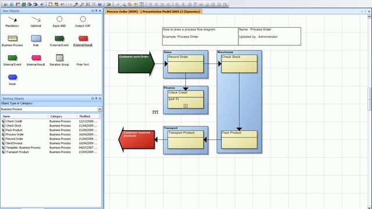The height and width of the screenshot is (209, 372).
Task: Pin the Existing Objects panel
Action: click(x=96, y=98)
